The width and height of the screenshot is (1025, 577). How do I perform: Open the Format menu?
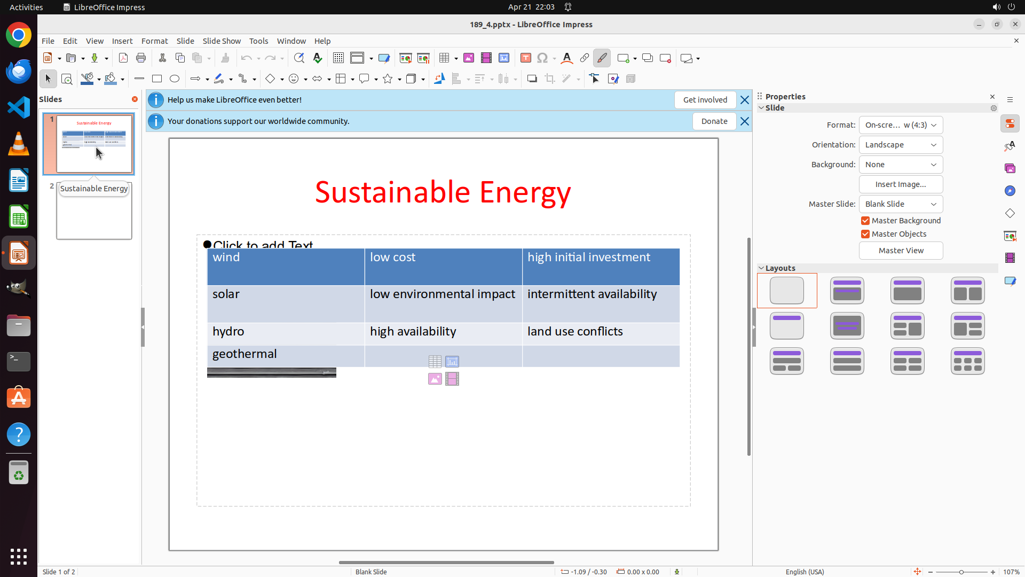[x=154, y=41]
